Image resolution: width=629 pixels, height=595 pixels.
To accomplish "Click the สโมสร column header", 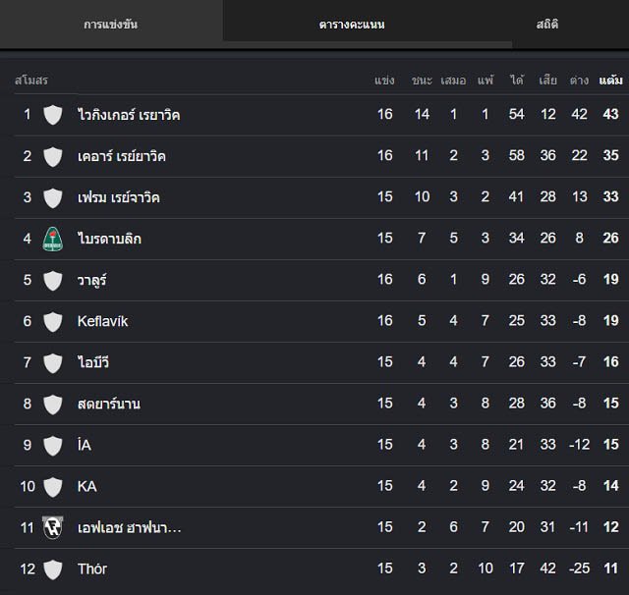I will 31,81.
